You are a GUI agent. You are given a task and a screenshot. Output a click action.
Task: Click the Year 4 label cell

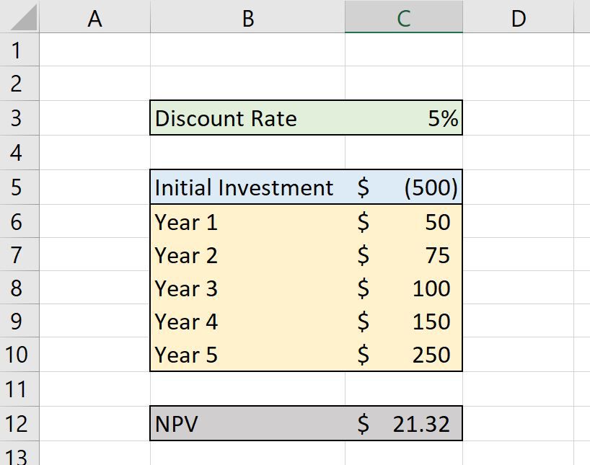(x=247, y=321)
